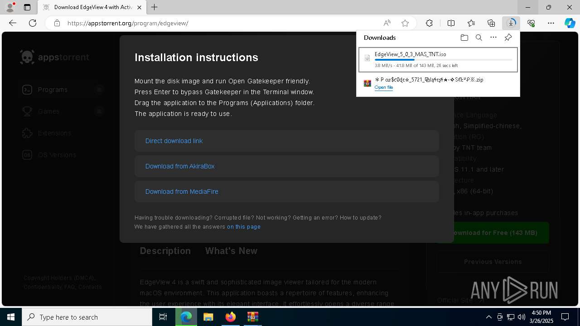Open Browser essentials icon
This screenshot has height=326, width=580.
coord(531,23)
